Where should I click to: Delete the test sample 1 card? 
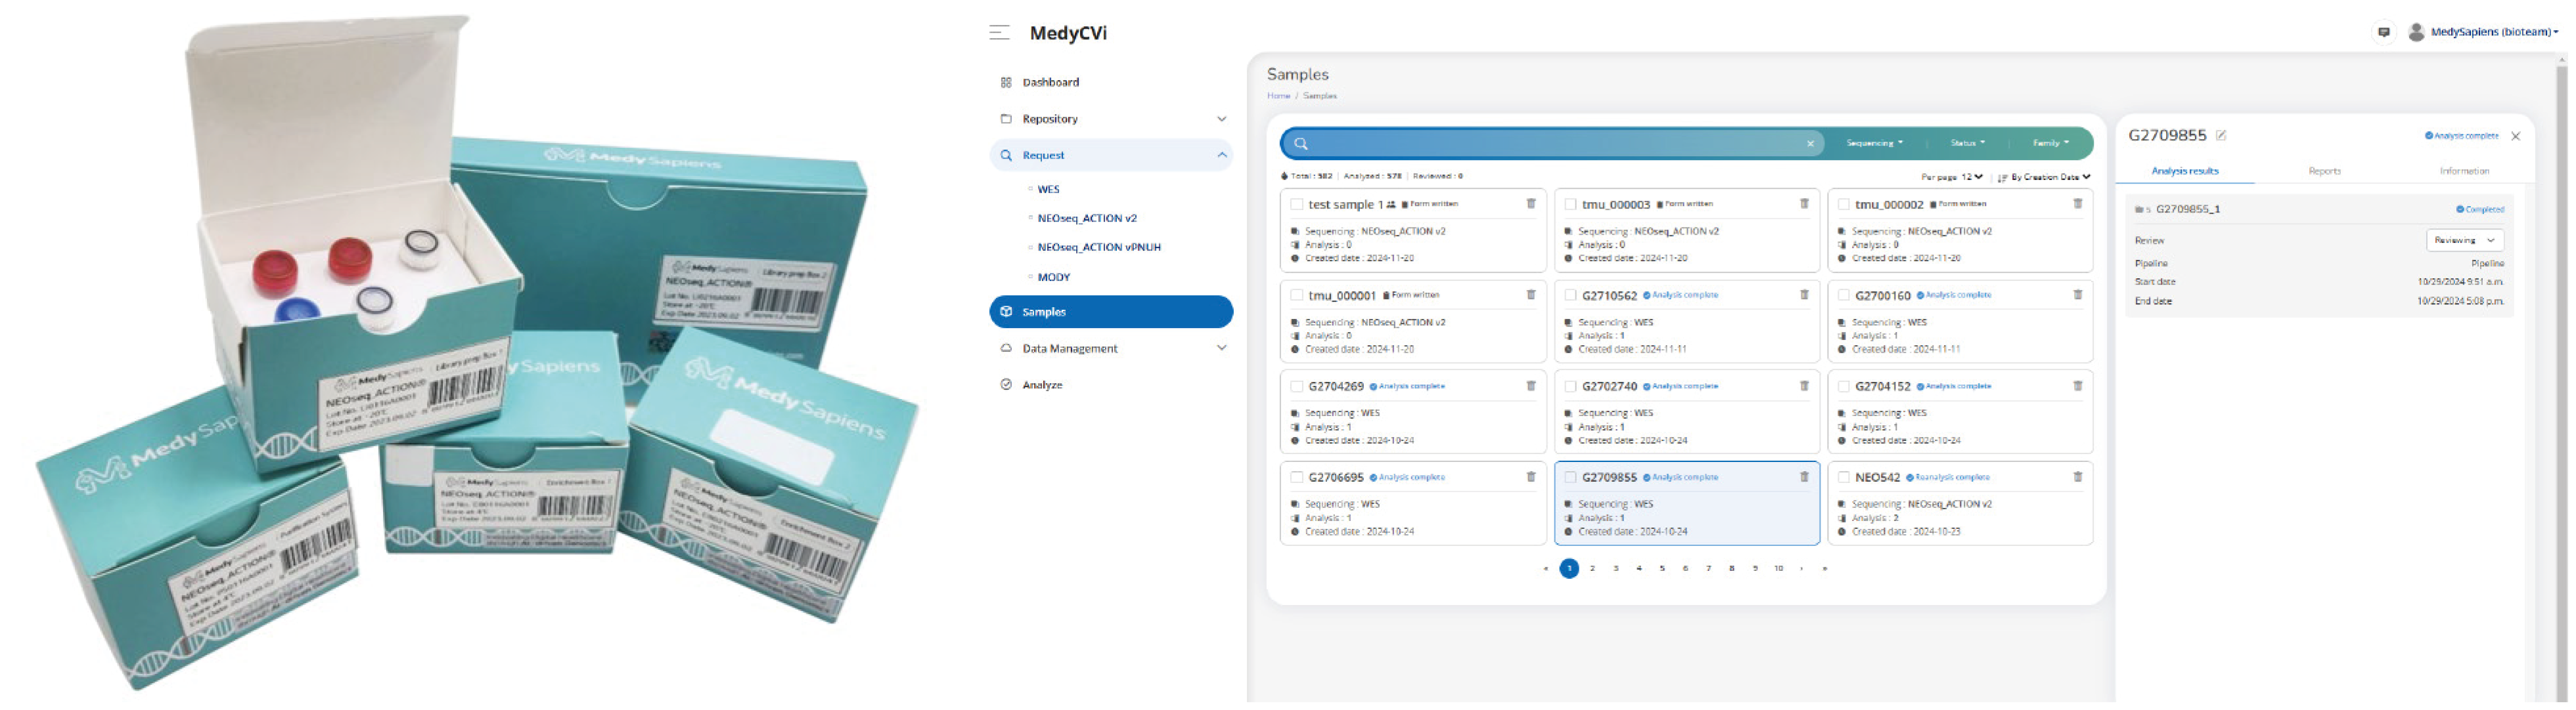[1530, 203]
